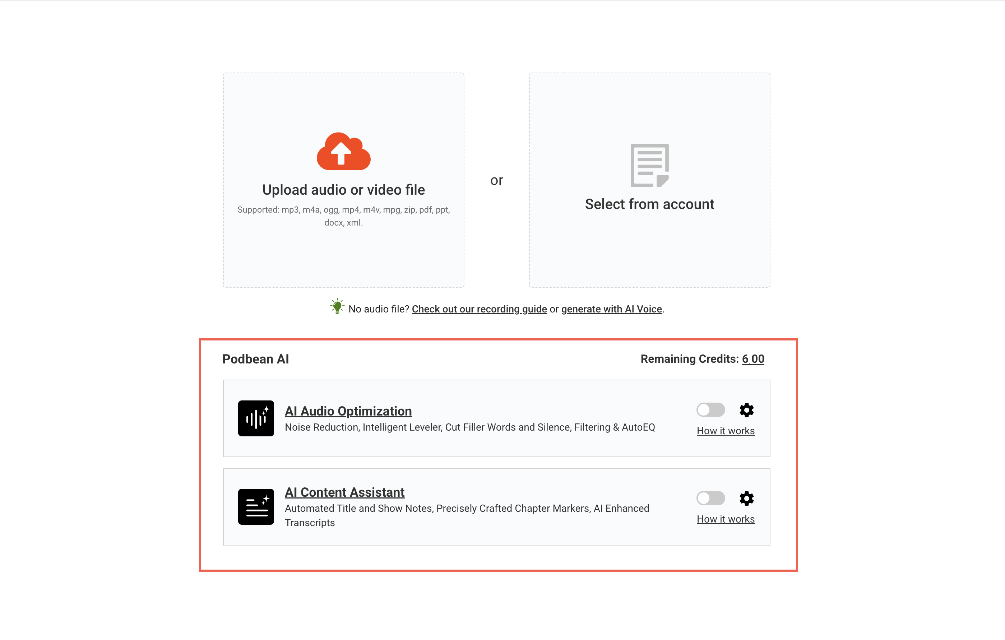The width and height of the screenshot is (1005, 640).
Task: Open AI Content Assistant settings gear
Action: (x=746, y=498)
